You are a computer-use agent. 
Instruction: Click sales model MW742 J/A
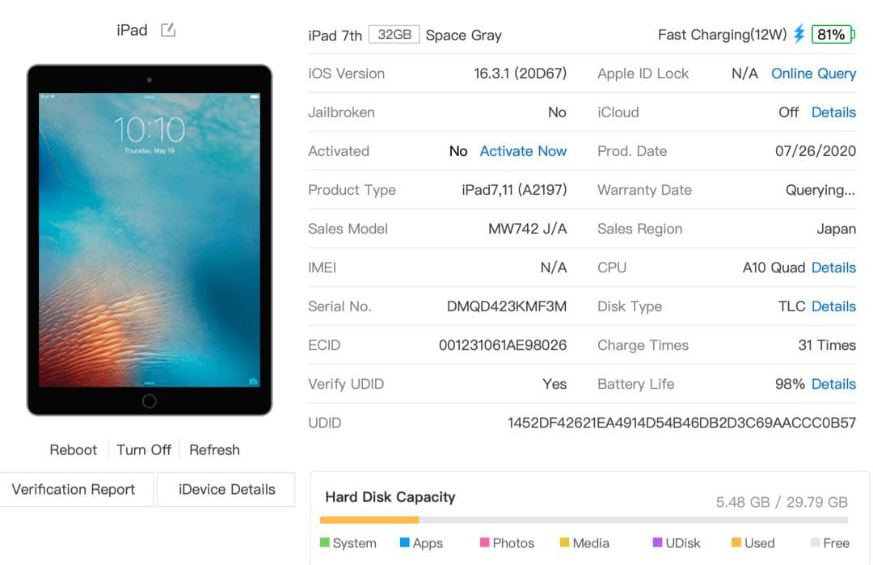[527, 229]
